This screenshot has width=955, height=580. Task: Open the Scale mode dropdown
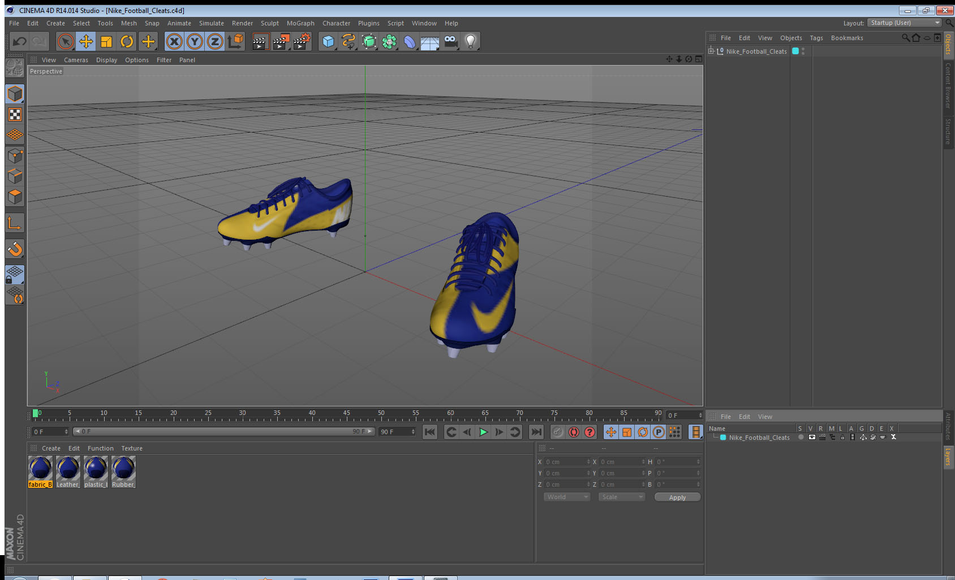point(622,497)
